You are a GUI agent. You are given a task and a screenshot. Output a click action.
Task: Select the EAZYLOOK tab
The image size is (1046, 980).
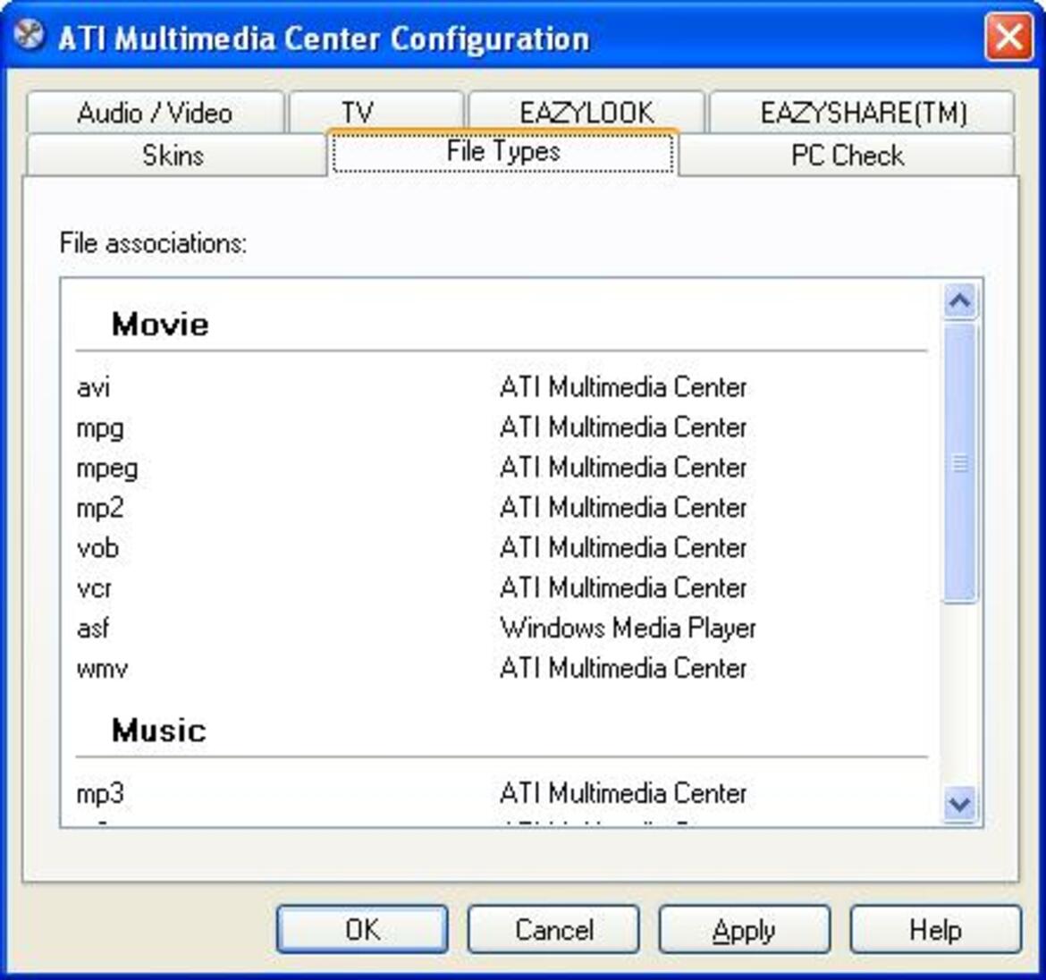(586, 112)
